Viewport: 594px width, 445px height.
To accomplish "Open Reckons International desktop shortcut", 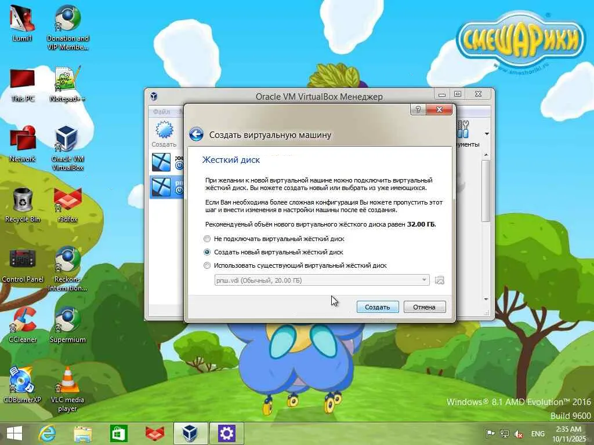I will pyautogui.click(x=67, y=269).
